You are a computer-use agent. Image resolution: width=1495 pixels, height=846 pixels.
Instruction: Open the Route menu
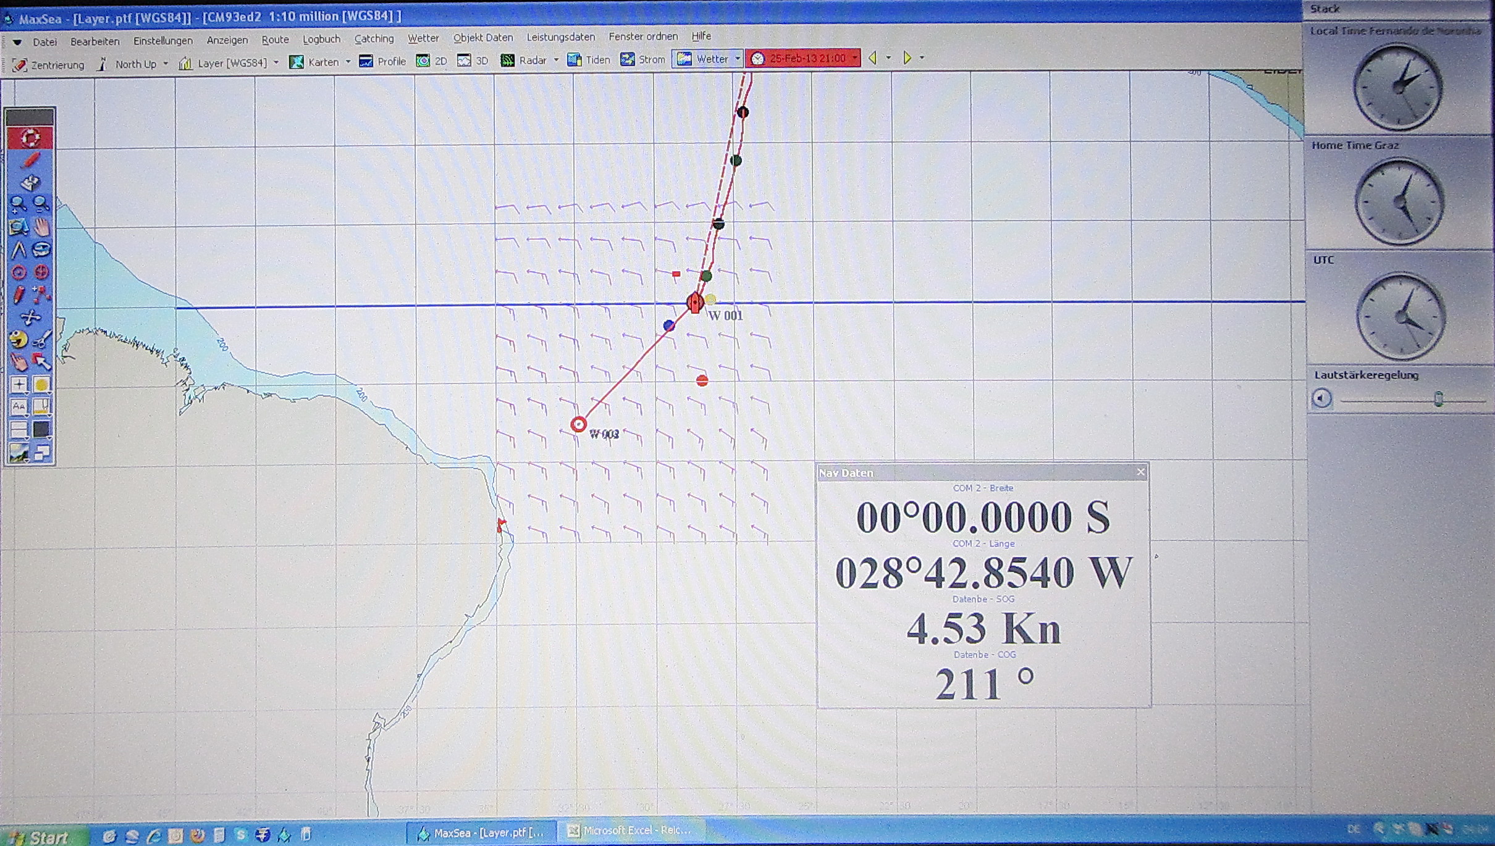coord(275,40)
